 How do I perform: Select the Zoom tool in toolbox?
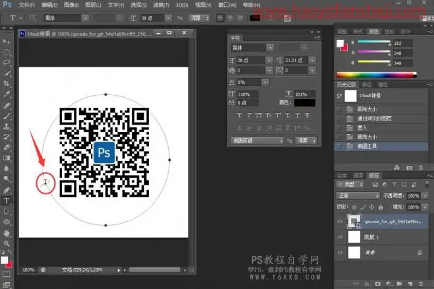(6, 243)
